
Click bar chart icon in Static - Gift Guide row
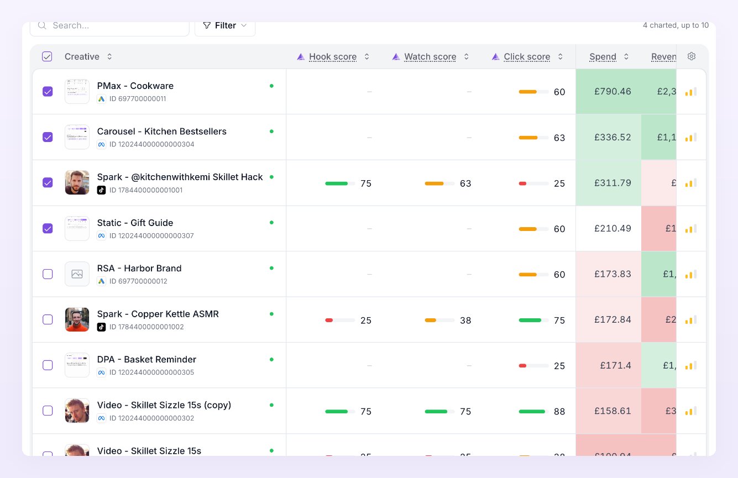[x=691, y=229]
